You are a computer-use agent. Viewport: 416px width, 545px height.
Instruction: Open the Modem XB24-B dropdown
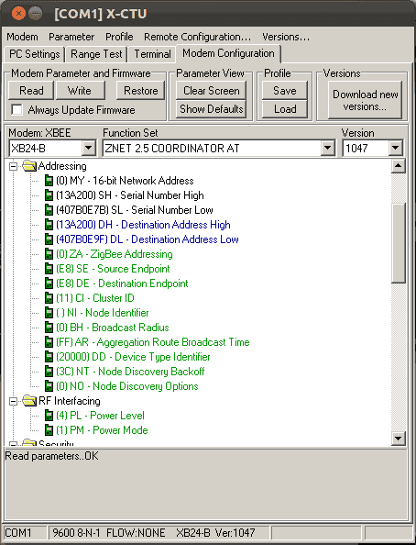tap(89, 149)
